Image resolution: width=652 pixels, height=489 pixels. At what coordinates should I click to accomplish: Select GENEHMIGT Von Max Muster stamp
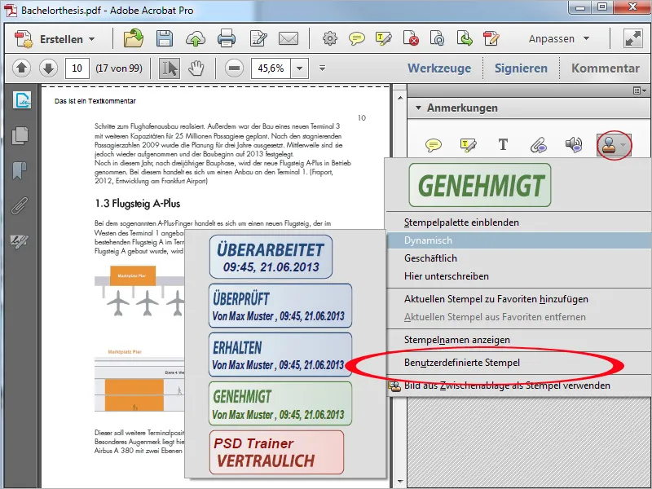[280, 403]
